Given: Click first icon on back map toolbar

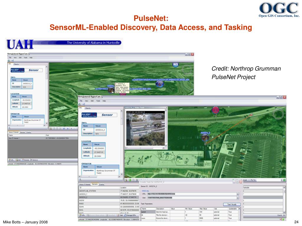Looking at the screenshot, I should 51,128.
